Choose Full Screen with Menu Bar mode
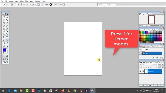The height and width of the screenshot is (93, 166). coord(5,59)
